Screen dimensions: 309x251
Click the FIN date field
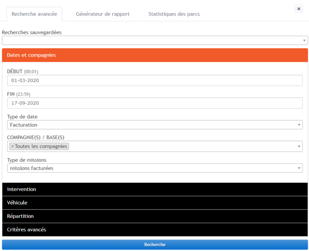(154, 103)
